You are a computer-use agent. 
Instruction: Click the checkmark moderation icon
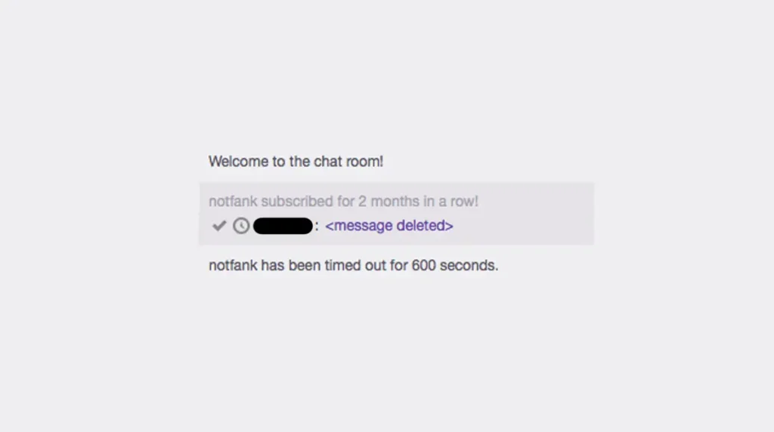click(x=219, y=226)
